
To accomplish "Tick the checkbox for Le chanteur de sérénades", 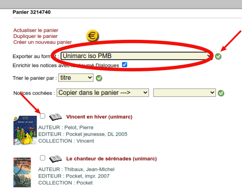I will point(43,157).
